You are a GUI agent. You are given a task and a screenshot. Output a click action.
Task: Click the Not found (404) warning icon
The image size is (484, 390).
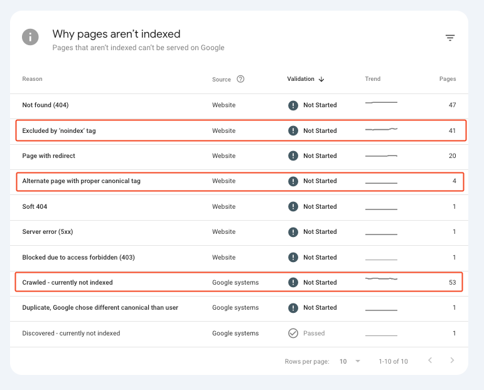point(293,105)
